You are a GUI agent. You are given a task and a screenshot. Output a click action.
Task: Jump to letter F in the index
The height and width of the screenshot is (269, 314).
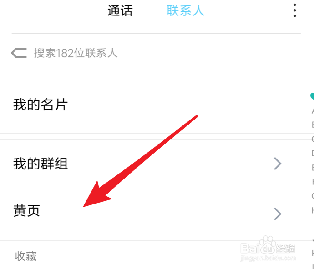click(x=313, y=182)
